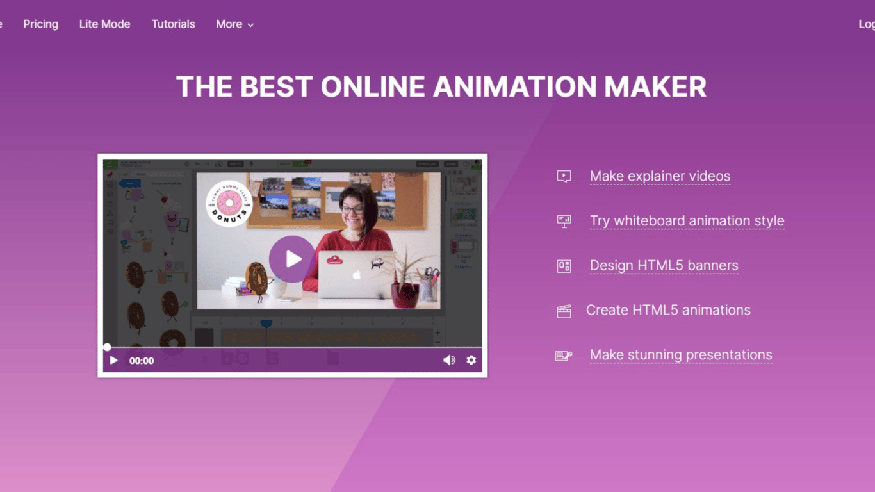Image resolution: width=875 pixels, height=492 pixels.
Task: Open video settings gear icon
Action: pos(471,360)
